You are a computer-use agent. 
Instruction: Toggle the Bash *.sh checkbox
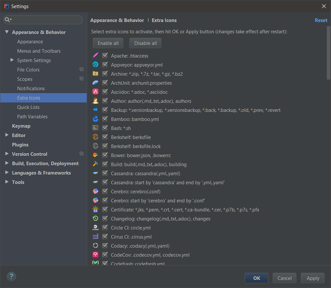pyautogui.click(x=105, y=128)
